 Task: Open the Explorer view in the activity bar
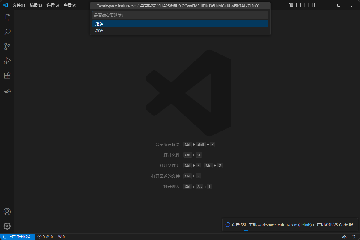point(7,18)
